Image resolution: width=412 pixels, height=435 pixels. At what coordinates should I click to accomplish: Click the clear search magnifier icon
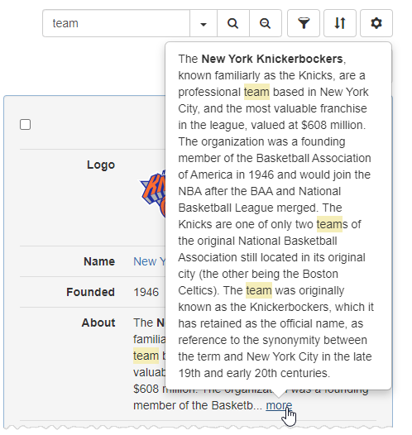point(266,23)
